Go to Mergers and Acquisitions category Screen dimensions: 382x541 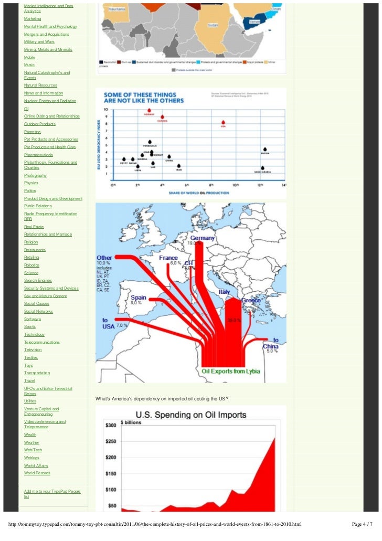47,34
